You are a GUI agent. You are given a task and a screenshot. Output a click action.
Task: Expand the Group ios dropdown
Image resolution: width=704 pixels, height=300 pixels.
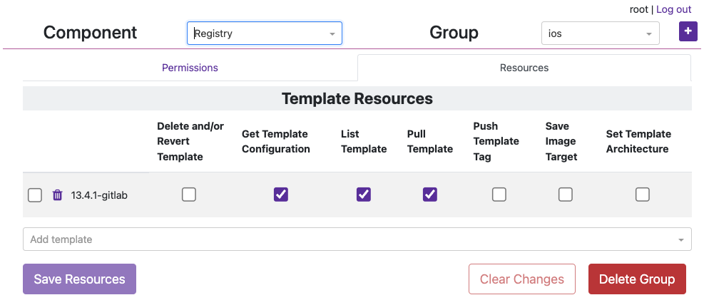click(599, 33)
